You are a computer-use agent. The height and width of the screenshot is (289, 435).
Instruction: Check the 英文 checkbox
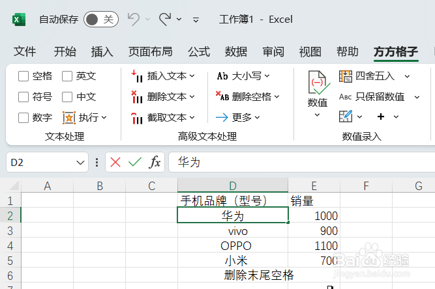[67, 76]
